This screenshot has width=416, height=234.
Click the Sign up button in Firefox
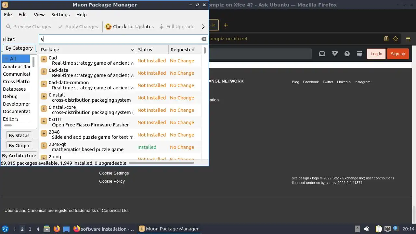coord(398,54)
